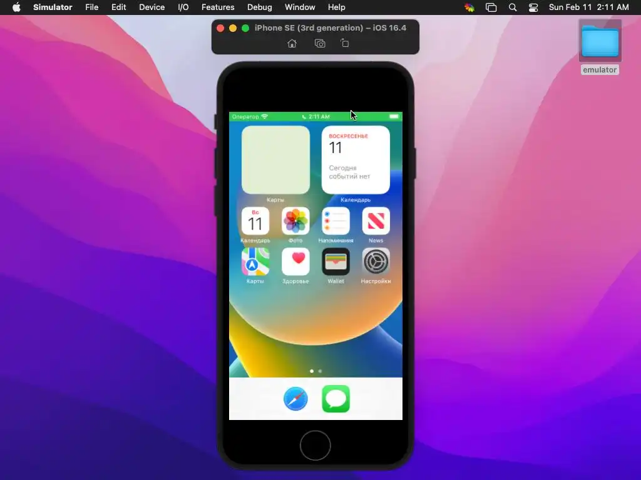Open the Карты app icon
Screen dimensions: 641x480
click(255, 262)
